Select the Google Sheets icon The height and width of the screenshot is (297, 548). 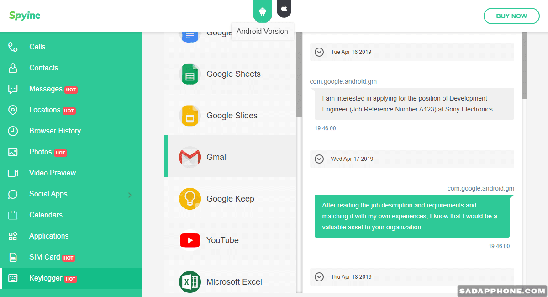pyautogui.click(x=190, y=74)
